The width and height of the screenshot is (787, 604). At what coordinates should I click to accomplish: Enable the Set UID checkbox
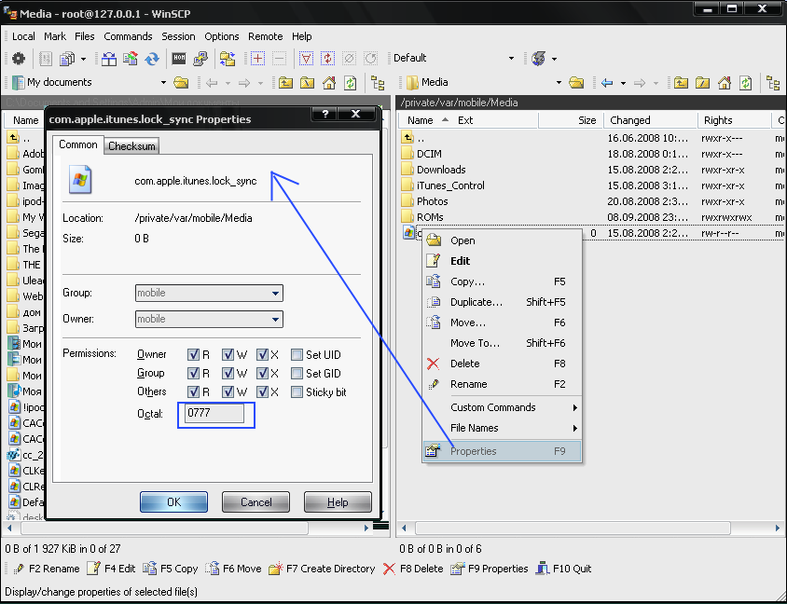(297, 354)
